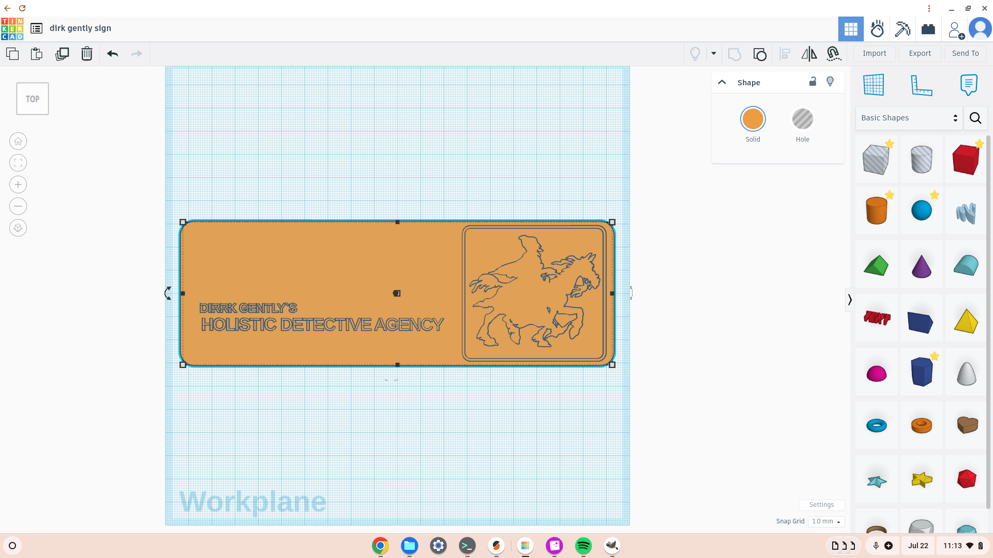This screenshot has width=993, height=558.
Task: Collapse the Shape inspector panel
Action: 722,82
